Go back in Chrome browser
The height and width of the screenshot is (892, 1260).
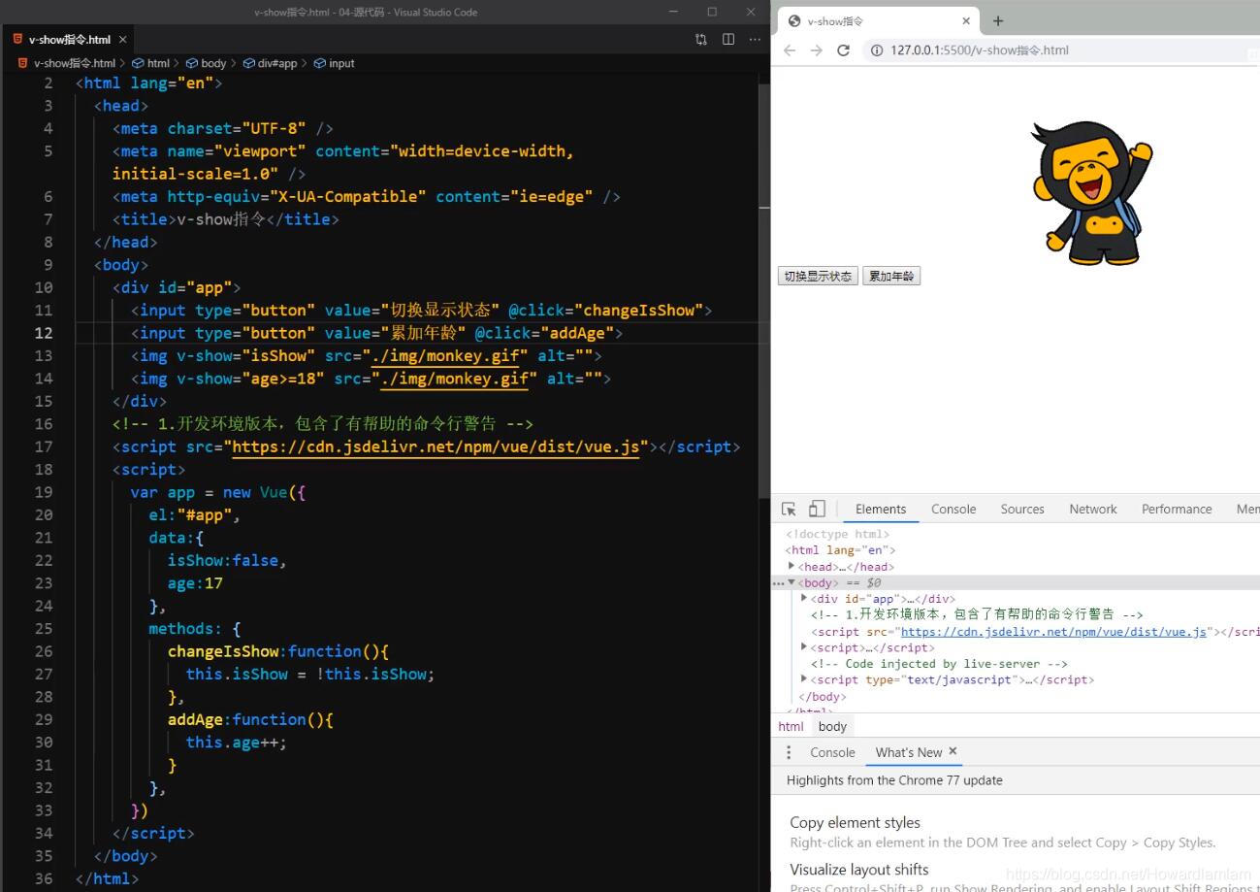[790, 50]
